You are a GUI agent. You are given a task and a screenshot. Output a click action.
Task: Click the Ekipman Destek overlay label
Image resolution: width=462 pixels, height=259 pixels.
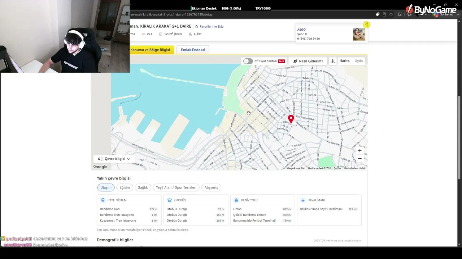tap(204, 8)
